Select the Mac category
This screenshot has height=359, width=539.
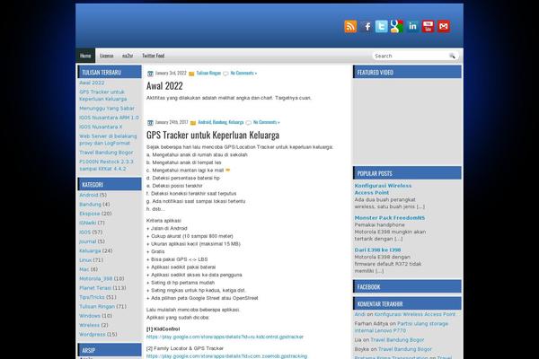click(84, 269)
